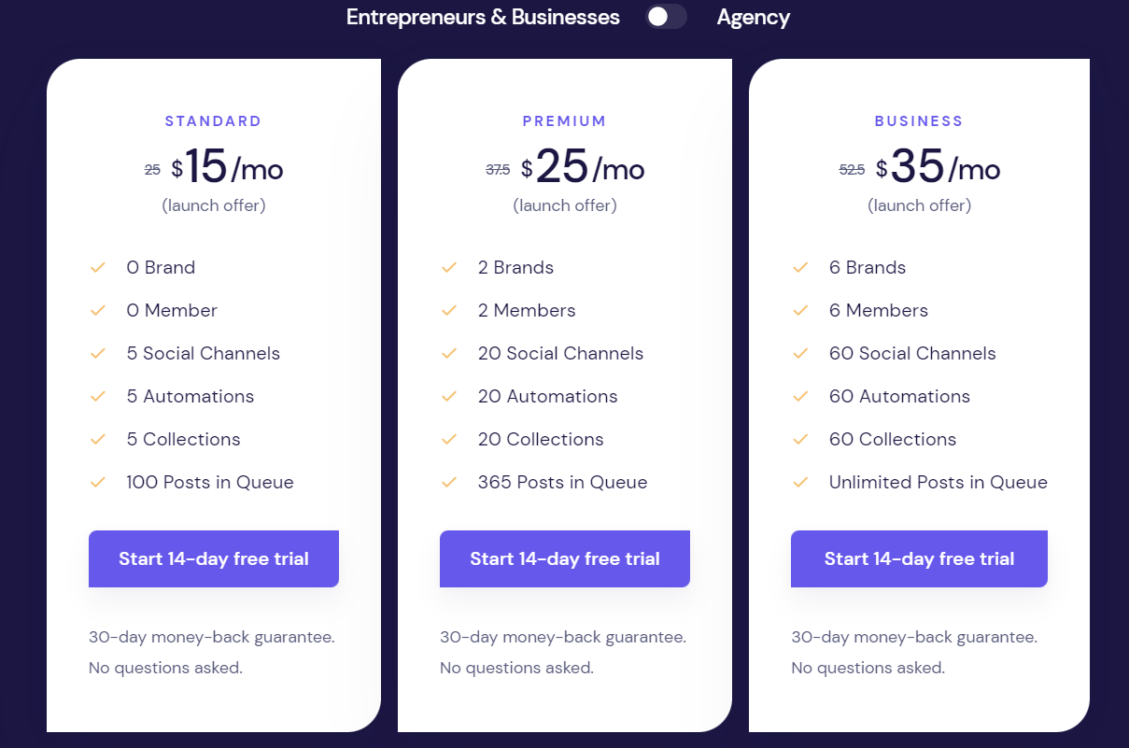Image resolution: width=1129 pixels, height=748 pixels.
Task: Click checkmark beside Unlimited Posts in Queue
Action: point(800,483)
